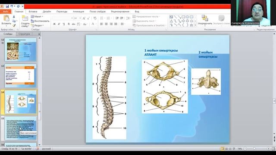Viewport: 276px width, 155px height.
Task: Open Выровнять текст align text menu
Action: 144,21
